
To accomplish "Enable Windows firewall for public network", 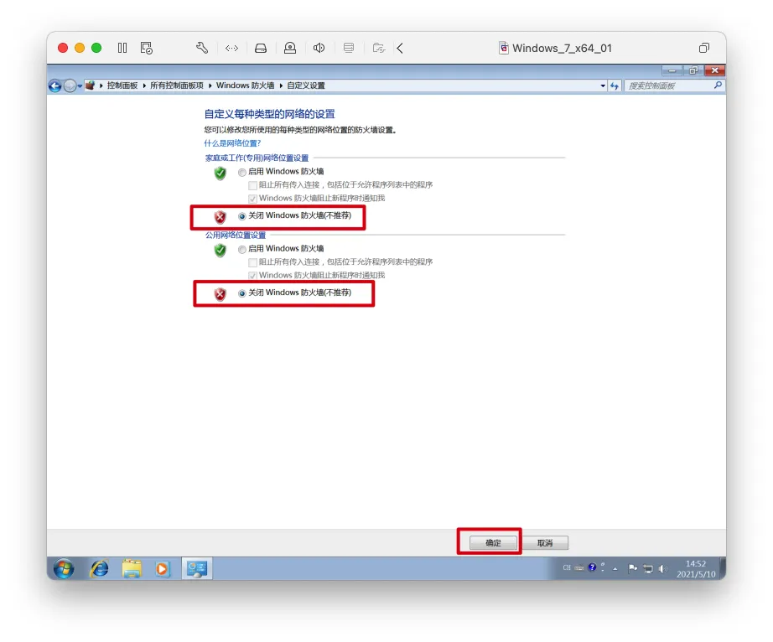I will 242,249.
